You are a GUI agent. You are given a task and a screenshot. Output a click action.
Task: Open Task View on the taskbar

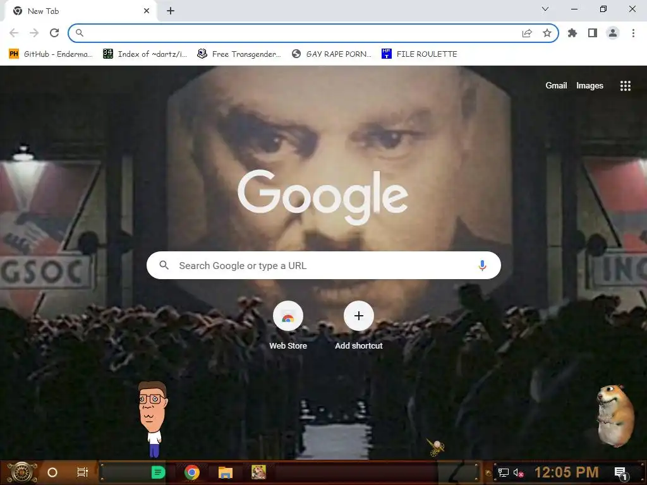[x=83, y=472]
